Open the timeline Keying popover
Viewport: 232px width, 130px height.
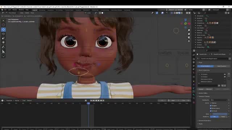click(18, 100)
